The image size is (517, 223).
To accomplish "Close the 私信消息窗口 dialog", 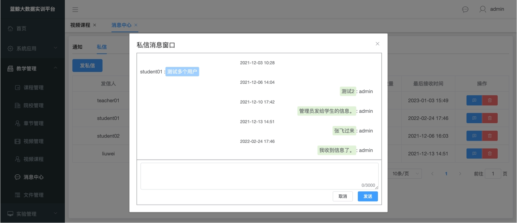I will click(377, 44).
